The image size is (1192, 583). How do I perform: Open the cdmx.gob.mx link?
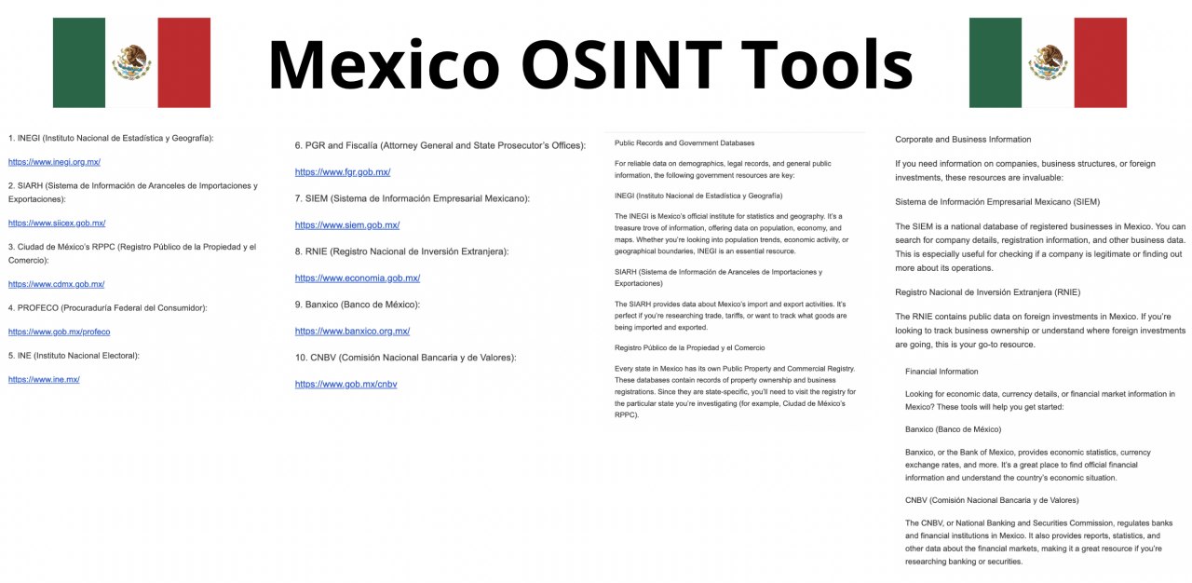click(x=56, y=284)
